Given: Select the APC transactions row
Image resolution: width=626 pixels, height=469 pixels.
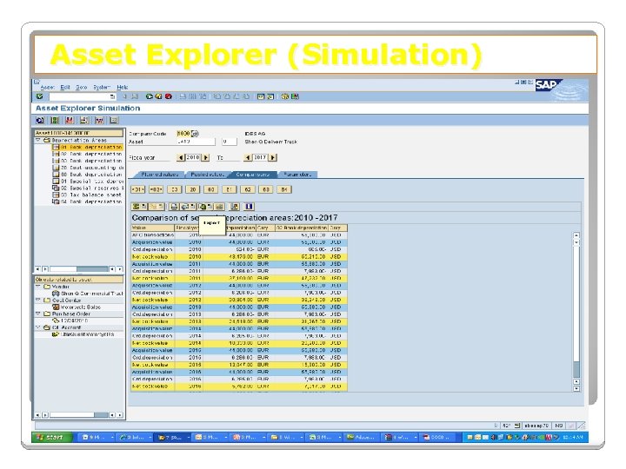Looking at the screenshot, I should 239,235.
